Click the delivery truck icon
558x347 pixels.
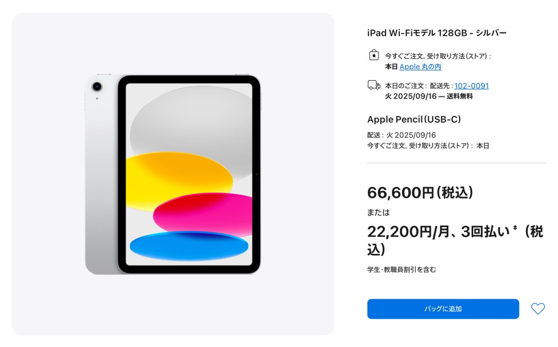point(374,85)
